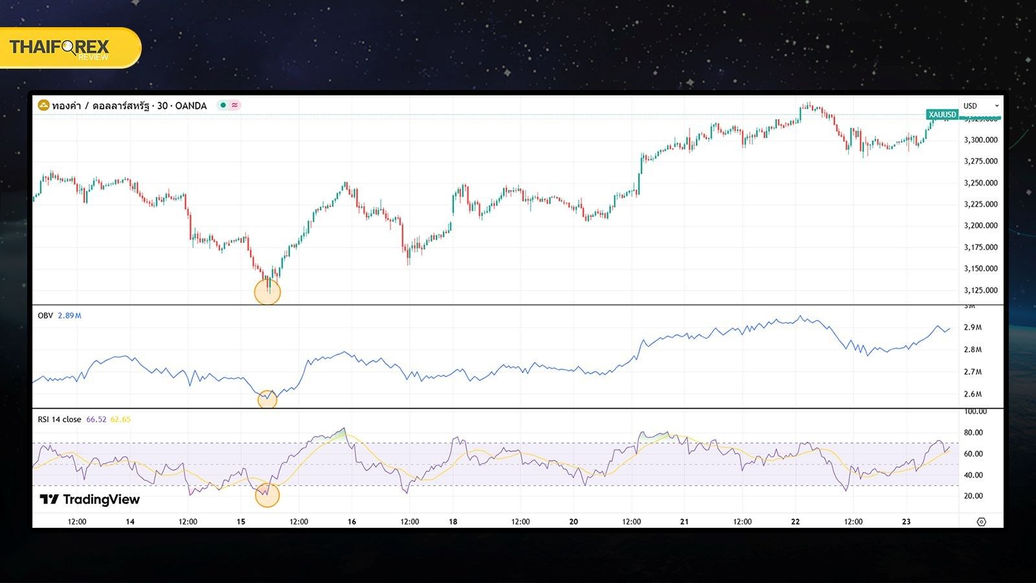The image size is (1036, 583).
Task: Click date label 16 on time axis
Action: [352, 521]
